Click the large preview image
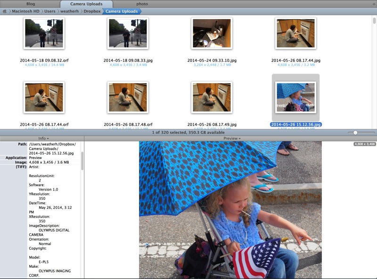This screenshot has width=377, height=279. [230, 210]
